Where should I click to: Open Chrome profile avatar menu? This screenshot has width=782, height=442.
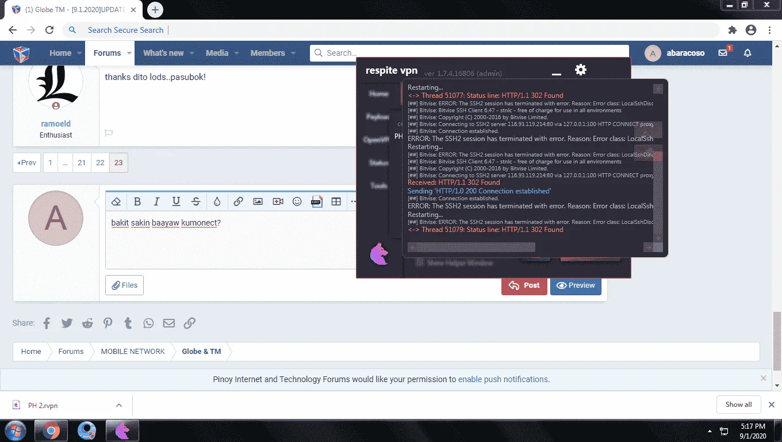pyautogui.click(x=750, y=30)
